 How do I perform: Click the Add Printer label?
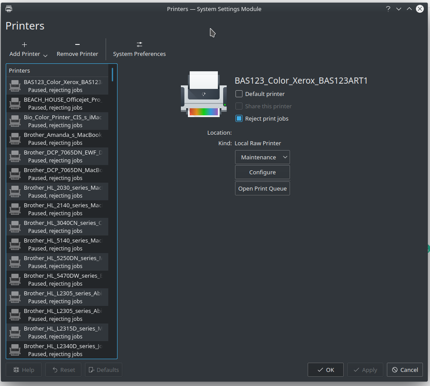pyautogui.click(x=25, y=54)
